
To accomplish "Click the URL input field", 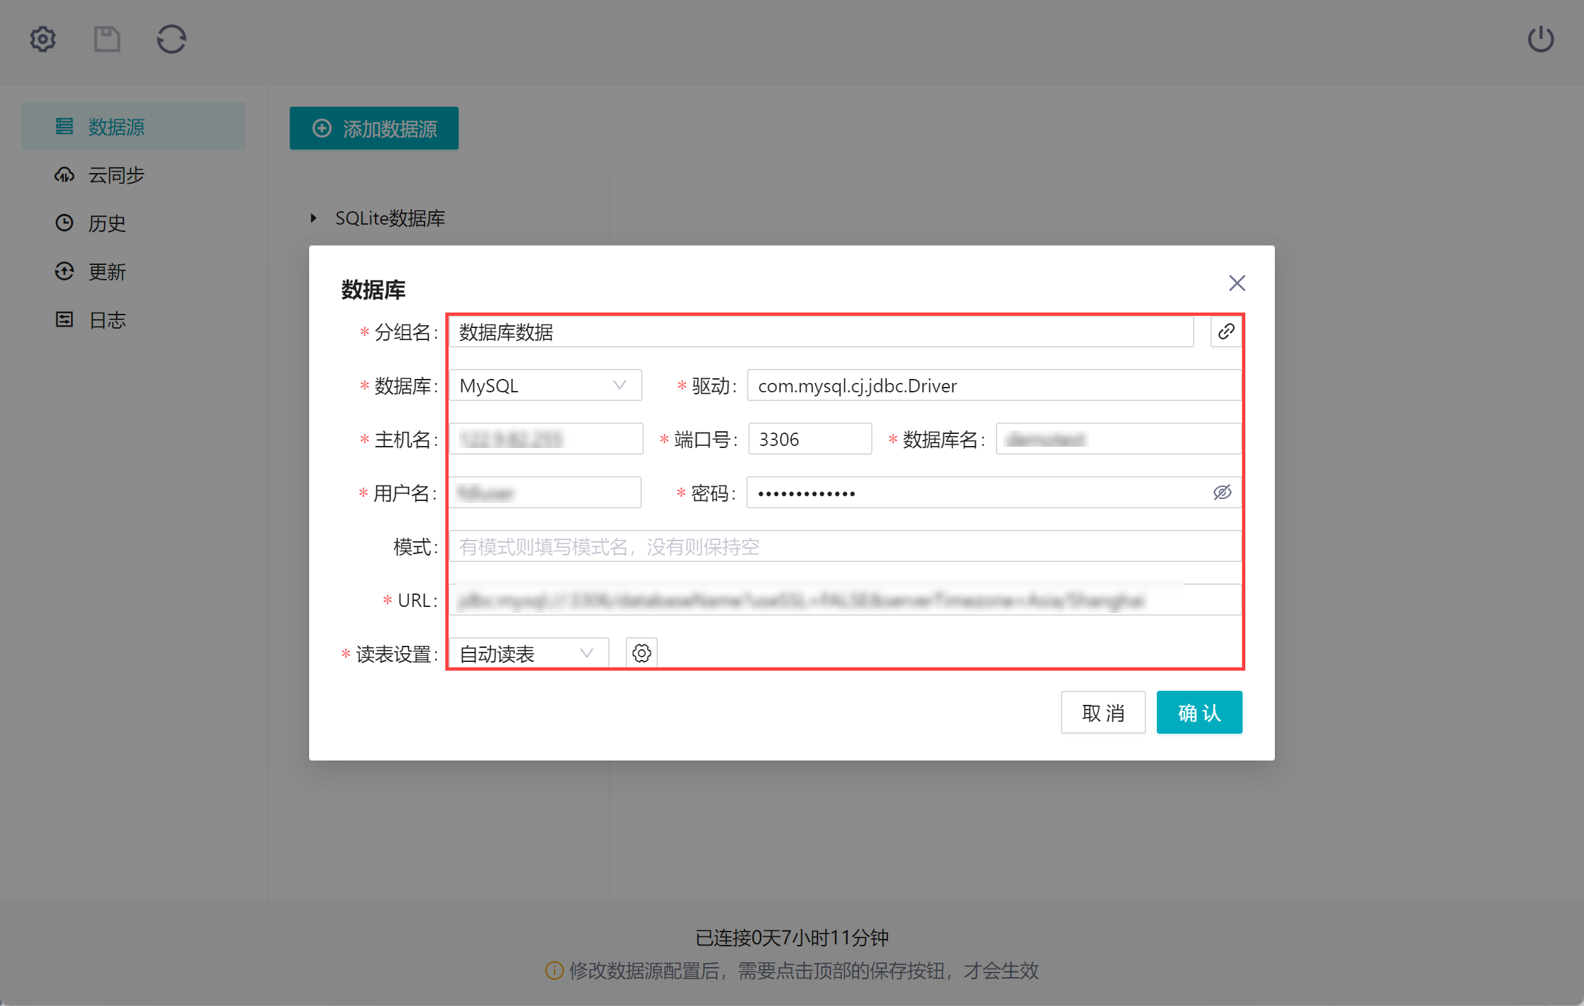I will pos(845,600).
